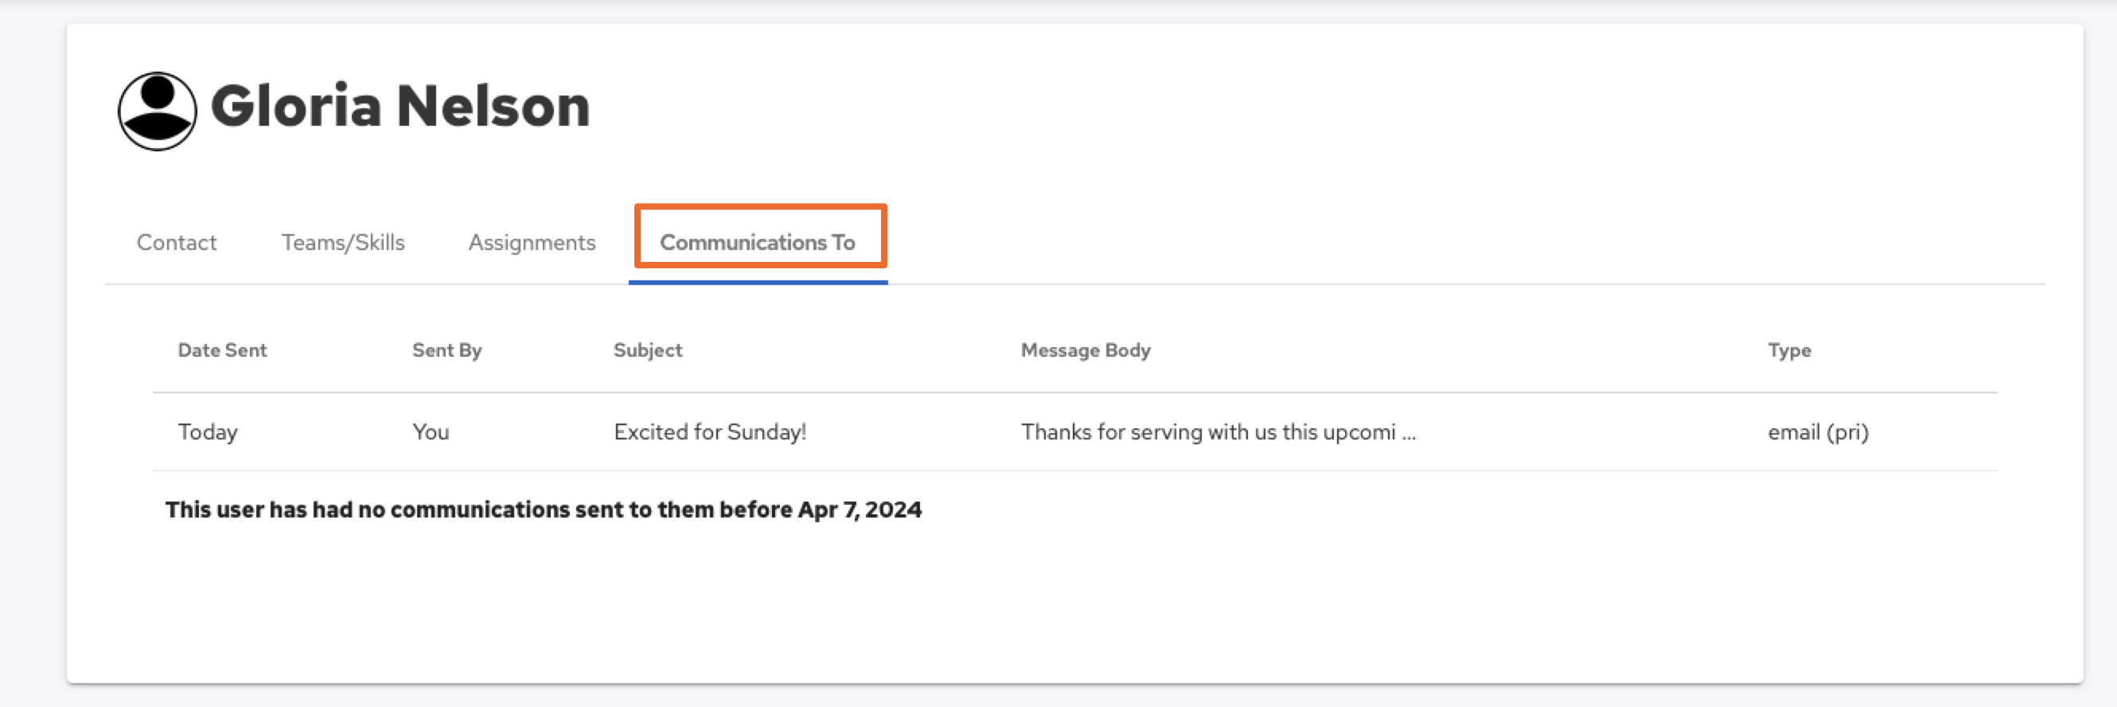Image resolution: width=2117 pixels, height=707 pixels.
Task: Go to the Assignments tab
Action: (x=532, y=243)
